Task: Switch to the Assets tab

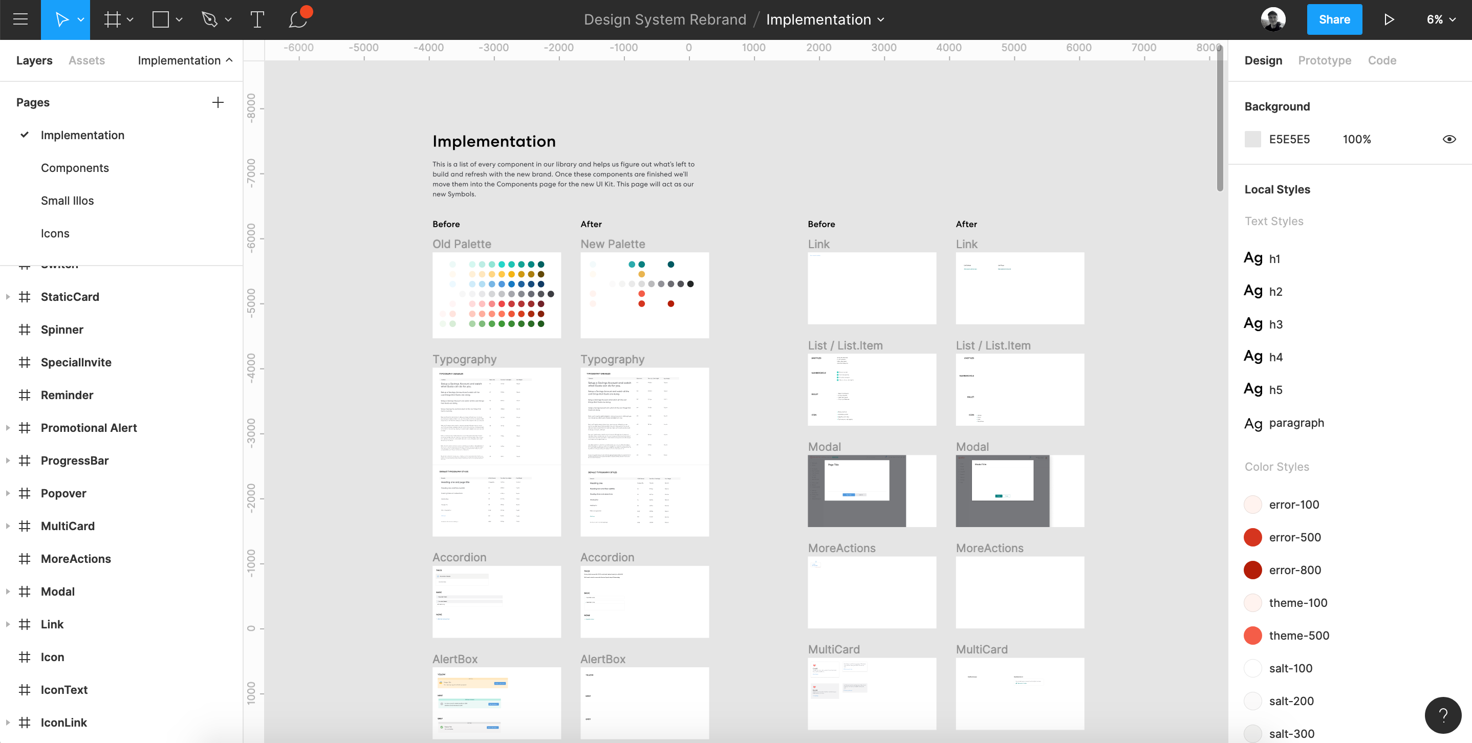Action: [x=86, y=60]
